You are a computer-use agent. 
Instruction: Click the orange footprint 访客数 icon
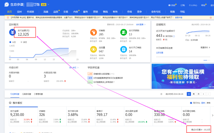click(94, 32)
